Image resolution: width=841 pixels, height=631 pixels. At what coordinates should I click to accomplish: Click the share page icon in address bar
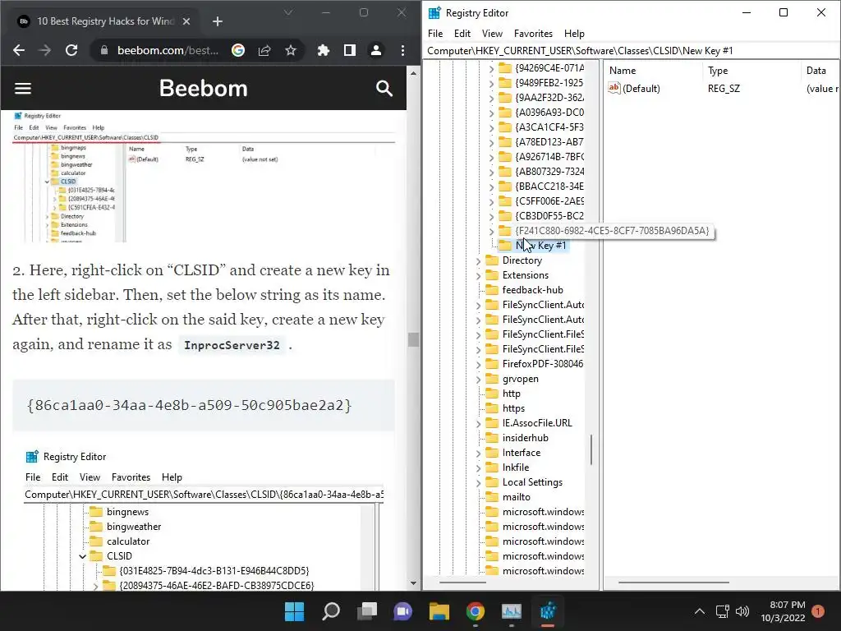[264, 50]
